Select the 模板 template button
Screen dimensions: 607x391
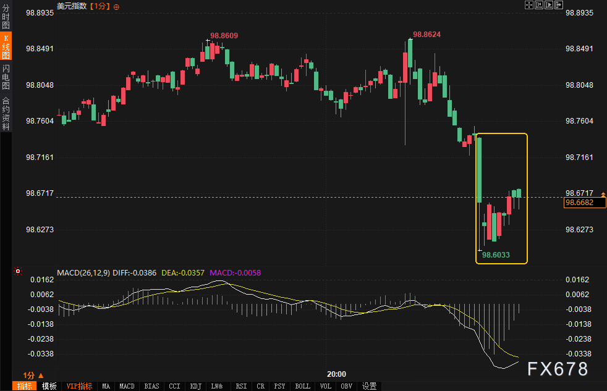[x=49, y=386]
